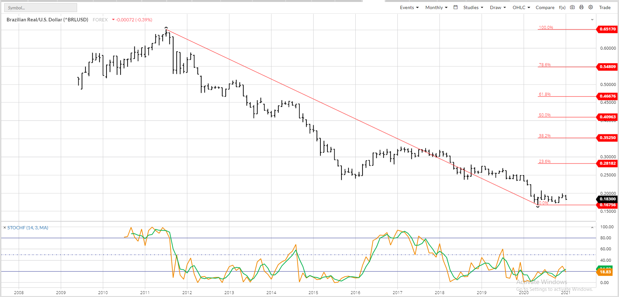Viewport: 619px width, 297px height.
Task: Open the Studies dropdown menu
Action: (x=473, y=7)
